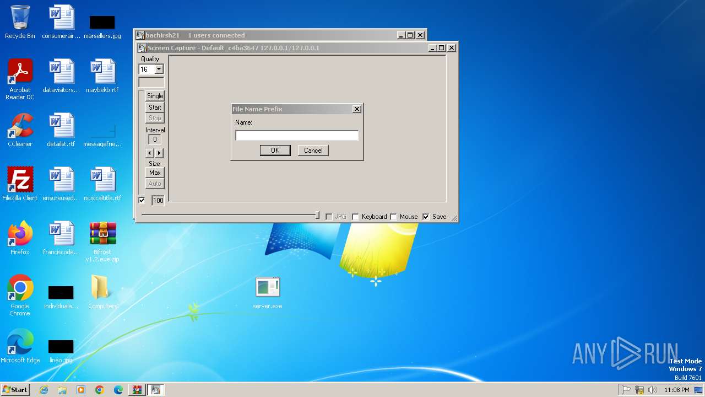The height and width of the screenshot is (397, 705).
Task: Click the Start menu button
Action: click(x=15, y=390)
